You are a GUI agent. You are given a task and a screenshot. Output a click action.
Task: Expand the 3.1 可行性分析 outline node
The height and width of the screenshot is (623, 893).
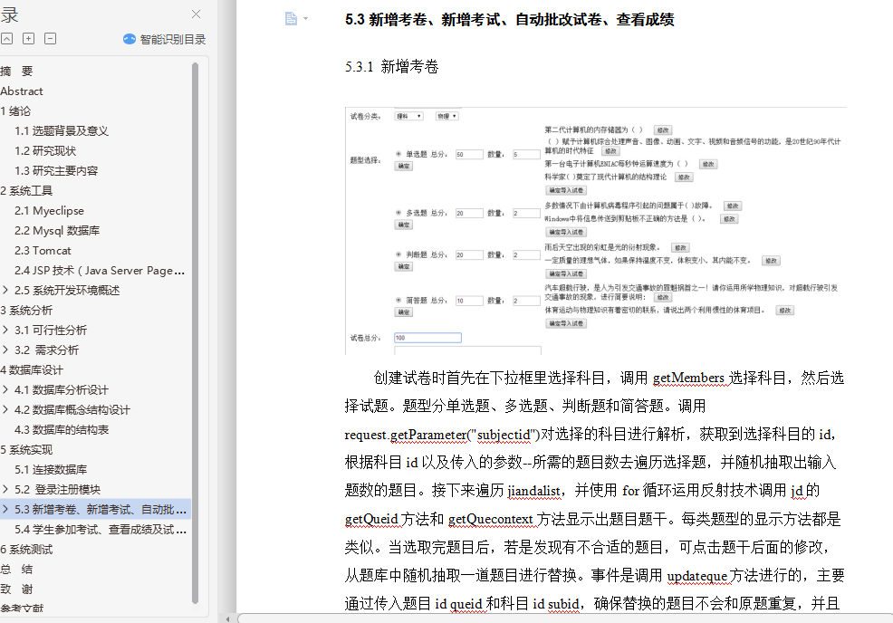tap(5, 331)
